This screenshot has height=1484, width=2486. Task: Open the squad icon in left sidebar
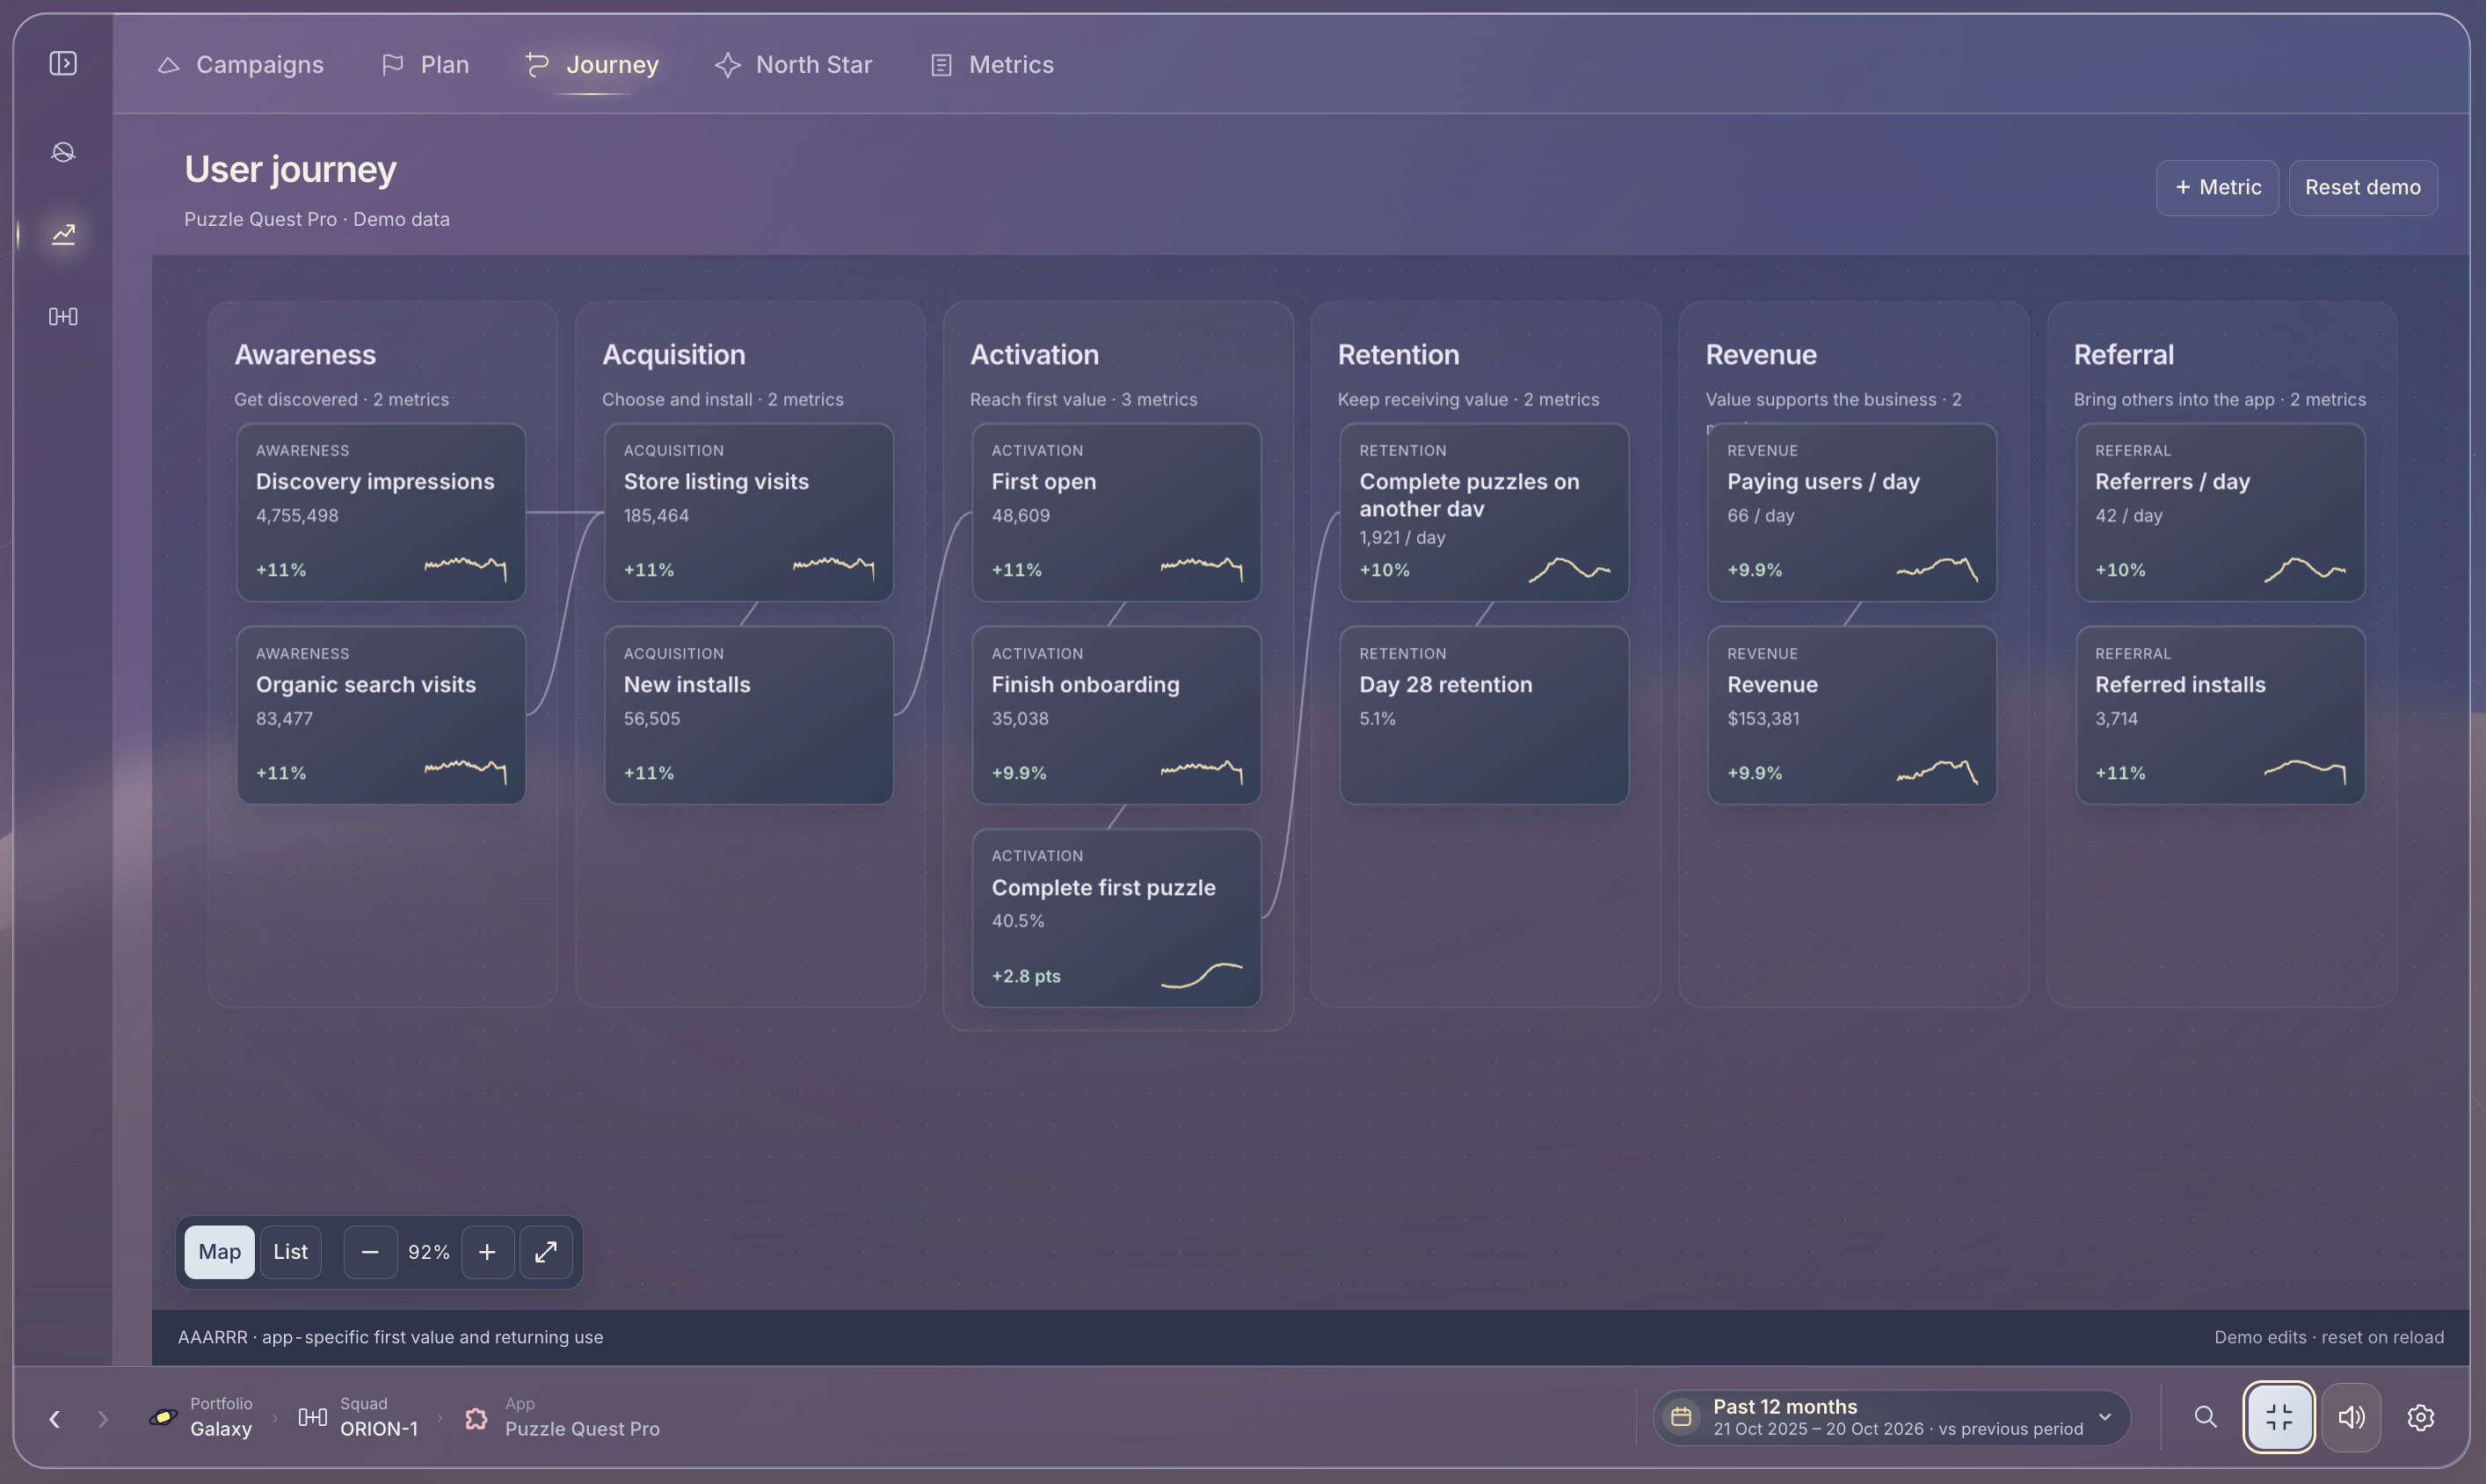pos(63,316)
